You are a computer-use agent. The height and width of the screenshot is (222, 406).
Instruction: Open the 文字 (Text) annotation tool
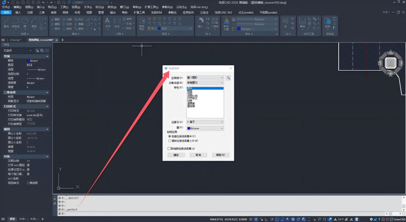click(x=108, y=23)
